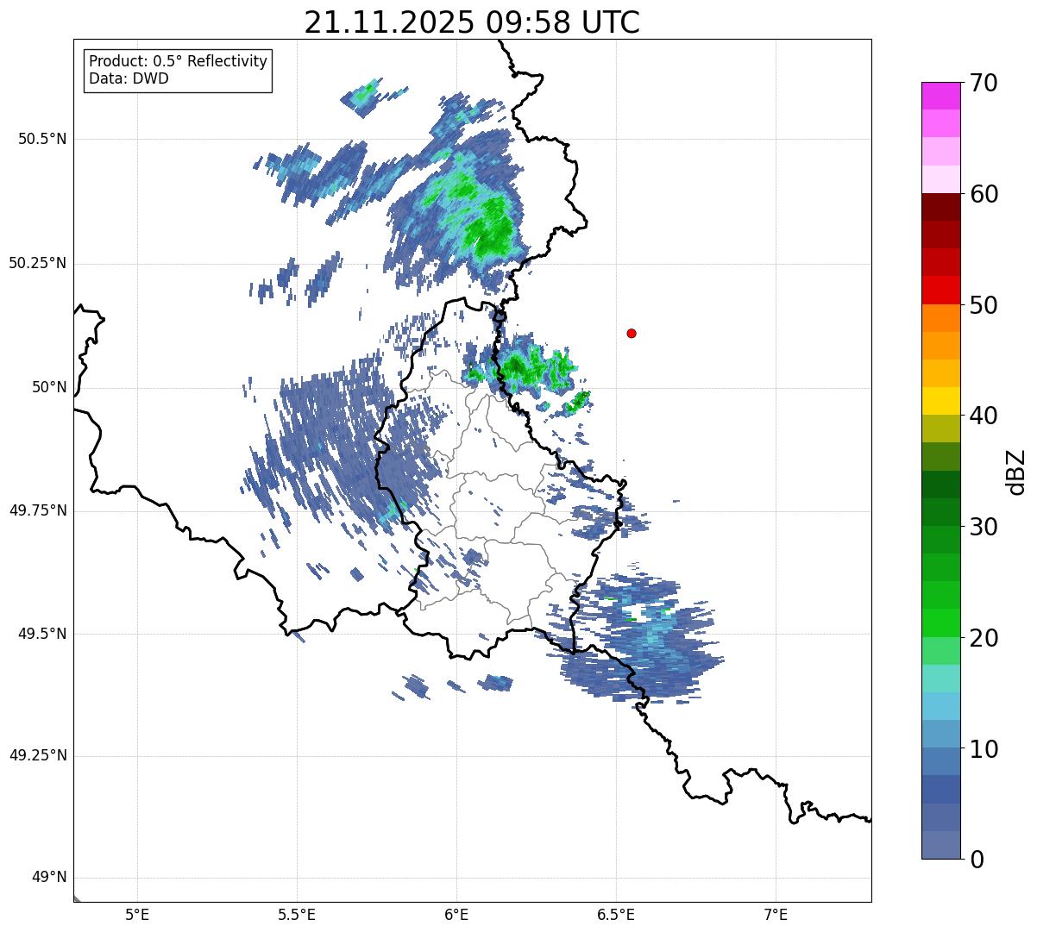1037x932 pixels.
Task: Click the 6°E longitude label
Action: 456,915
